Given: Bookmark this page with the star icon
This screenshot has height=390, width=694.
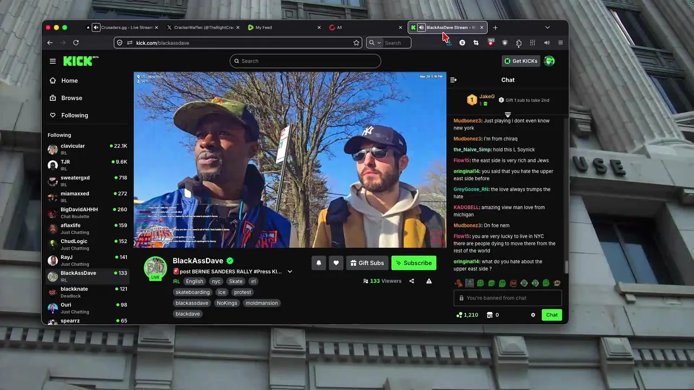Looking at the screenshot, I should click(356, 43).
